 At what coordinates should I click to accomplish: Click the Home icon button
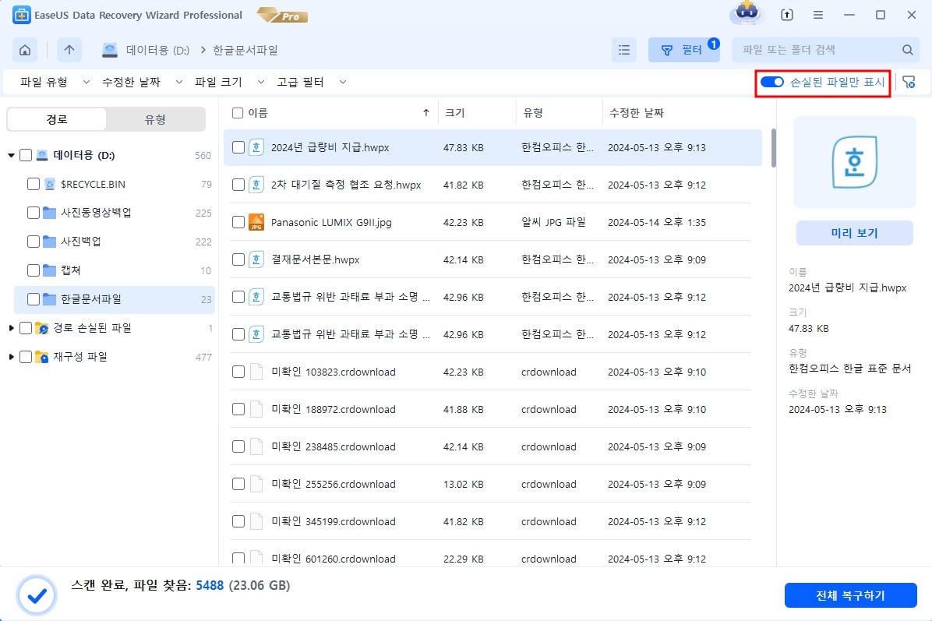click(x=25, y=50)
